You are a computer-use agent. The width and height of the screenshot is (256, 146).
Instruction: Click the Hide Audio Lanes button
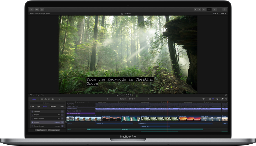(54, 130)
